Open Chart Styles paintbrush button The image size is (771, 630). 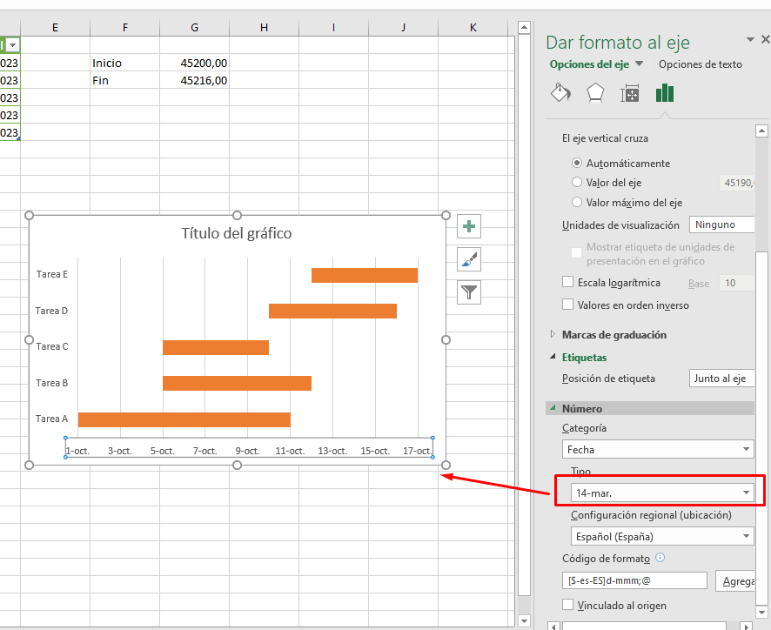pyautogui.click(x=469, y=259)
